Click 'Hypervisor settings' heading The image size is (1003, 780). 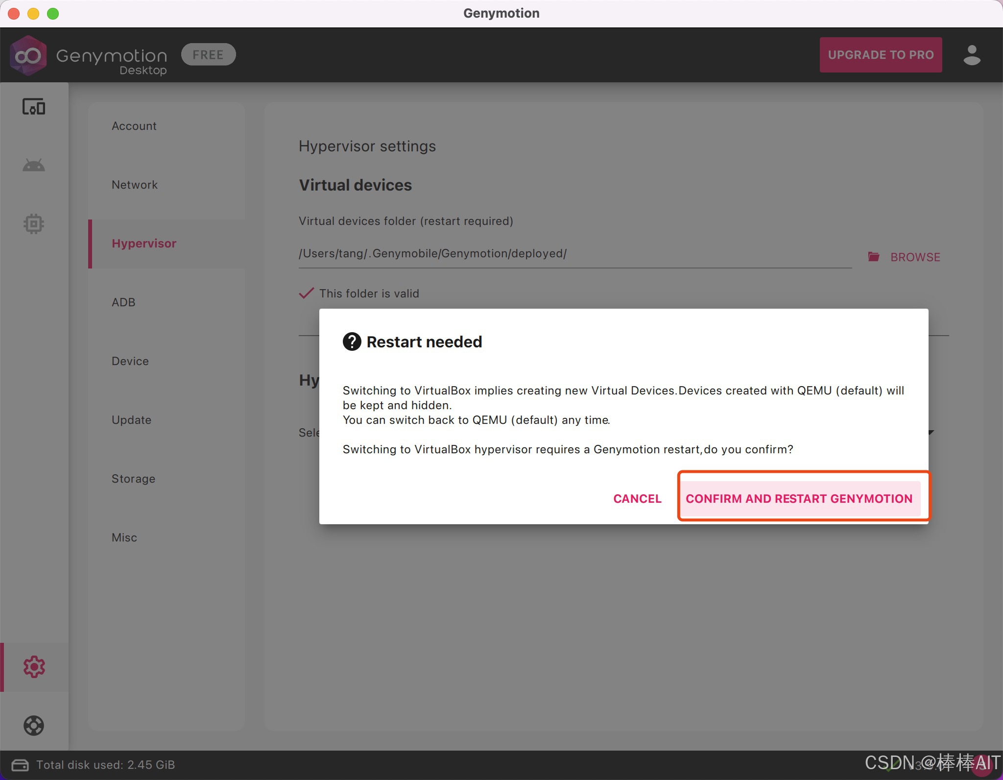[367, 146]
